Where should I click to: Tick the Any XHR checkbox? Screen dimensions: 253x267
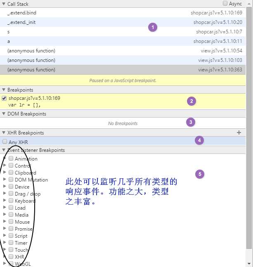click(5, 142)
